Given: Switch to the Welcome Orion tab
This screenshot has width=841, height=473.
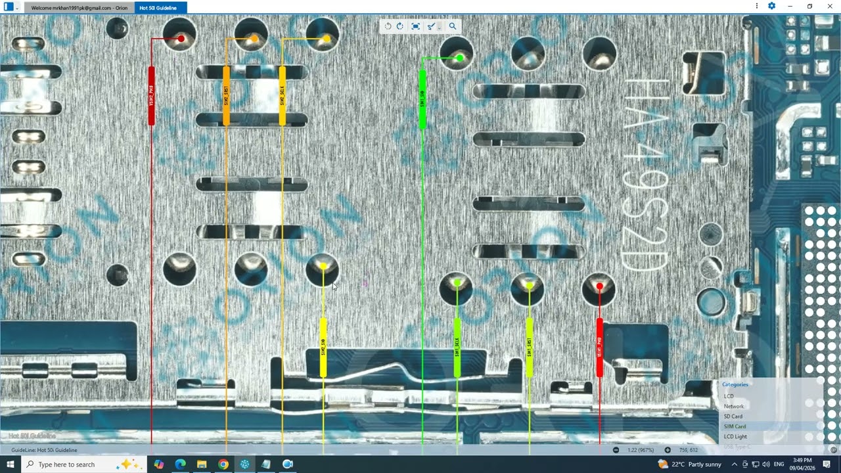Looking at the screenshot, I should (x=80, y=8).
